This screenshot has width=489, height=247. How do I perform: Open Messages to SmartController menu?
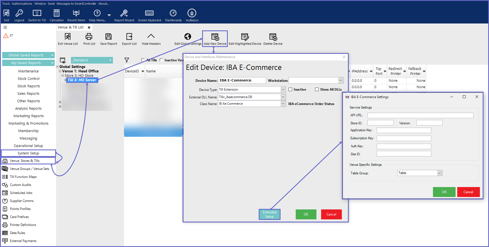click(76, 4)
